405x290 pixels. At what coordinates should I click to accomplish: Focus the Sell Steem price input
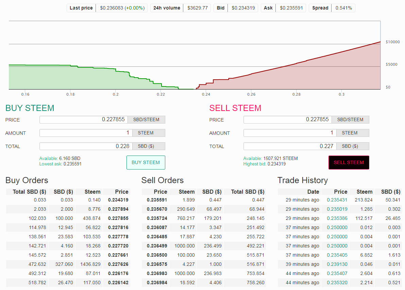[x=288, y=120]
